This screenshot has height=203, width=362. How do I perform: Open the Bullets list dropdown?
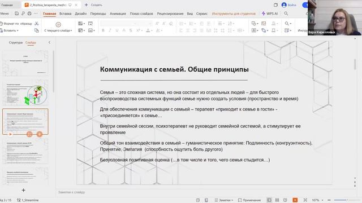182,24
